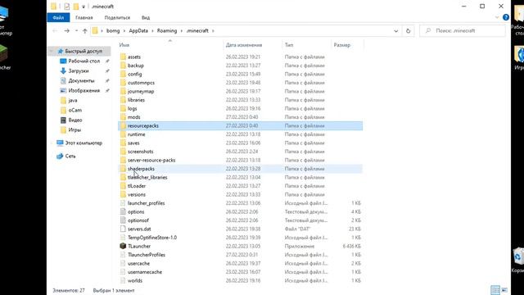Click the New Folder quick access toolbar icon
Screen dimensions: 524x295
click(x=76, y=7)
